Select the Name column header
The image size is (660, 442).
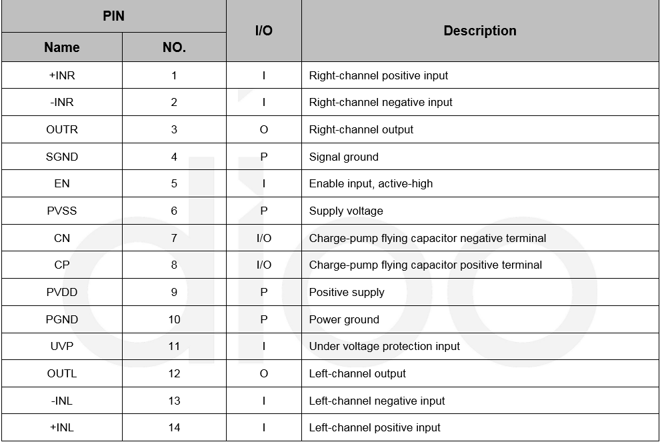(x=62, y=47)
